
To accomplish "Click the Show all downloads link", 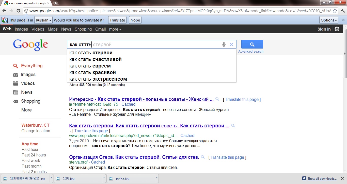I will 322,179.
